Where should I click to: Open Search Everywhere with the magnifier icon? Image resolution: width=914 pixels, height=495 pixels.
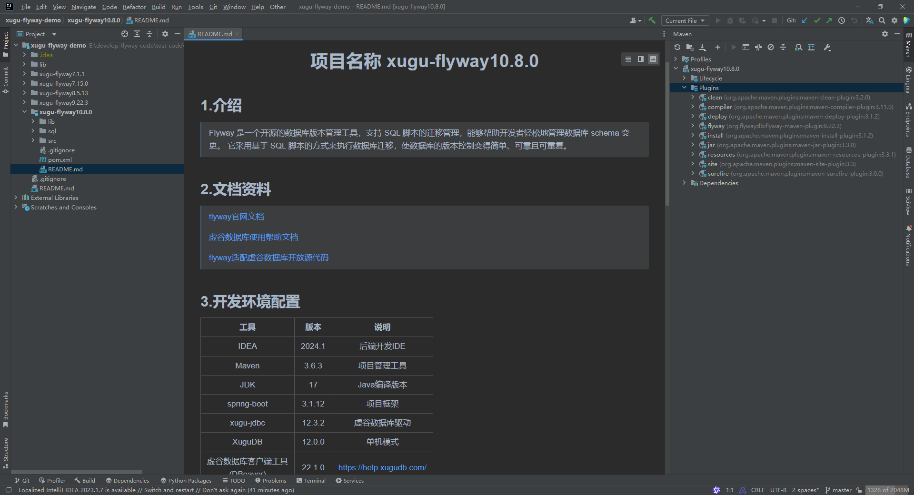[882, 20]
